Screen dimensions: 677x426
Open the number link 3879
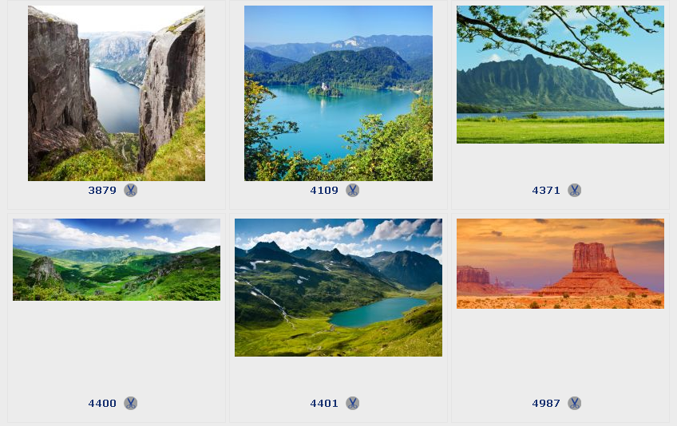102,191
